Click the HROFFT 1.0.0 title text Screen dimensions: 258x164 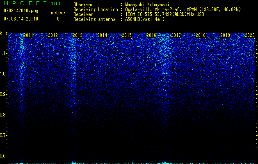pos(32,3)
